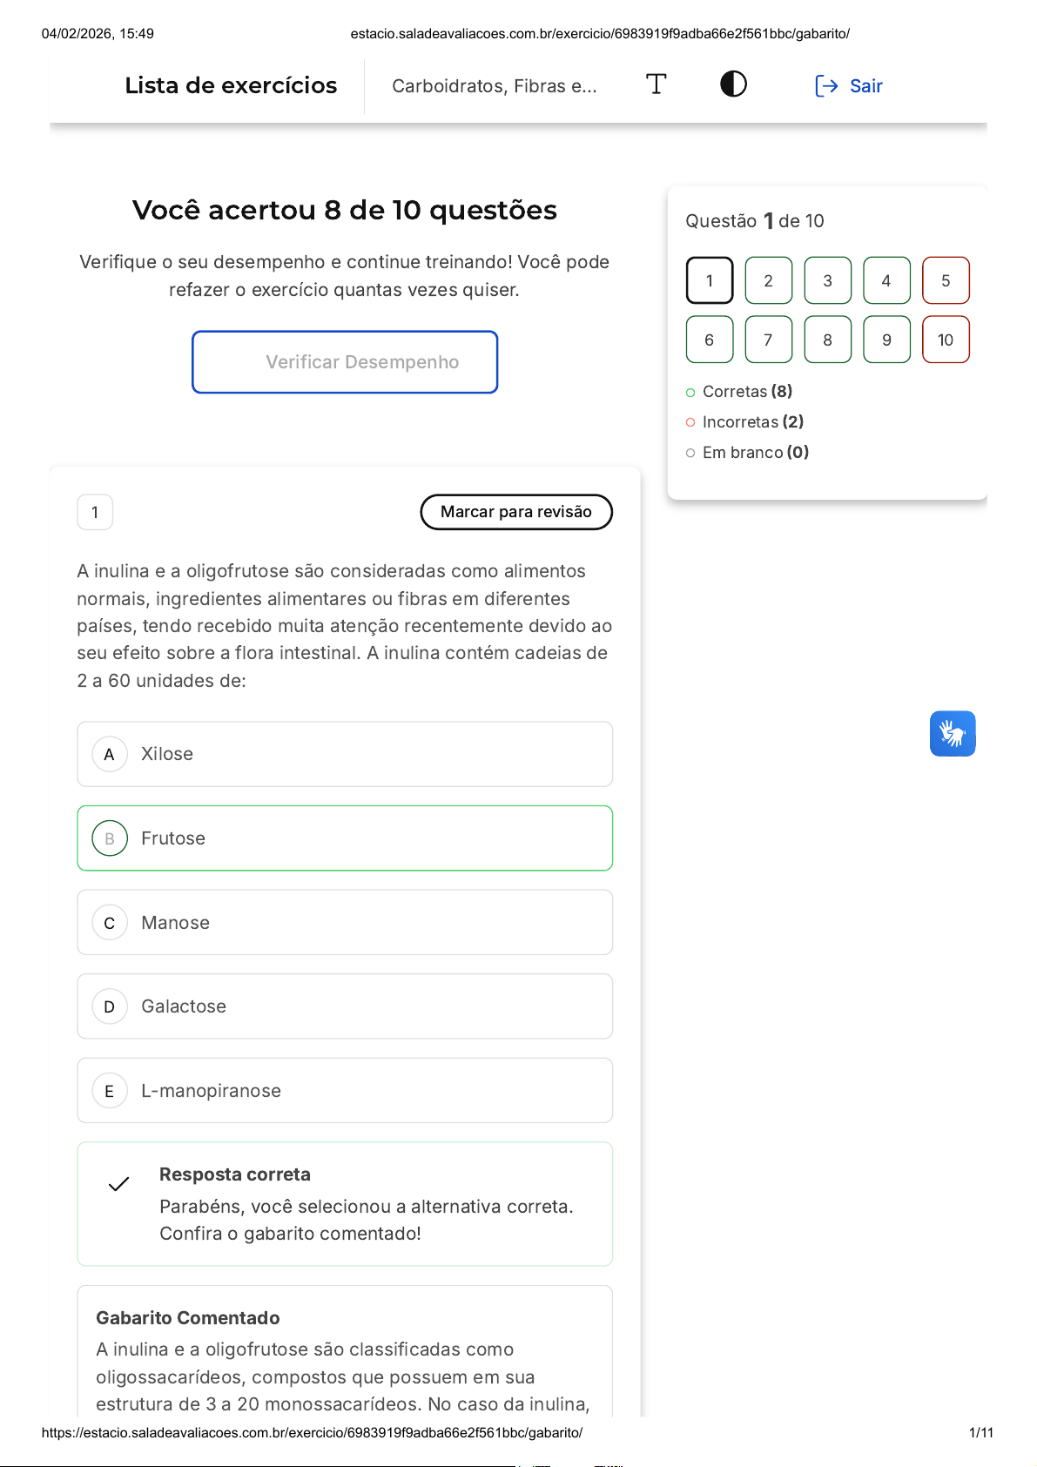
Task: Click the Verificar Desempenho button
Action: (x=345, y=362)
